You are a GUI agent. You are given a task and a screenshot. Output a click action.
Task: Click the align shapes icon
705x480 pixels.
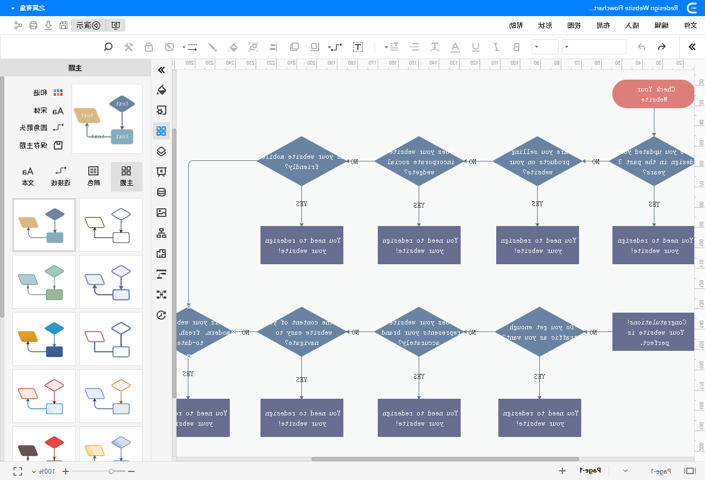click(x=274, y=47)
